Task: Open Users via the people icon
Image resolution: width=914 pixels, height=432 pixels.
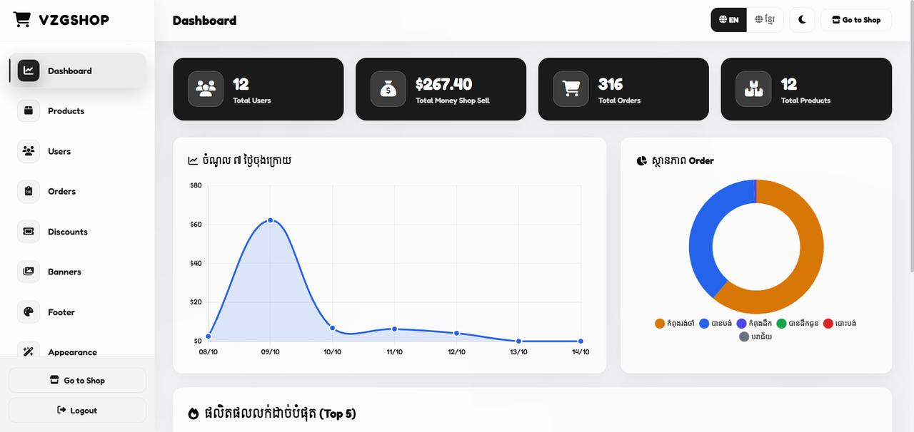Action: coord(29,151)
